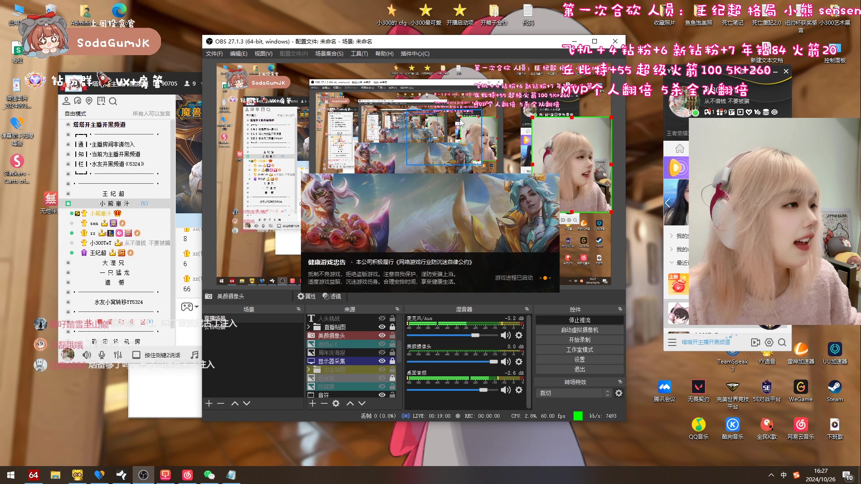Image resolution: width=861 pixels, height=484 pixels.
Task: Show the 遮挡gif source
Action: tap(382, 344)
